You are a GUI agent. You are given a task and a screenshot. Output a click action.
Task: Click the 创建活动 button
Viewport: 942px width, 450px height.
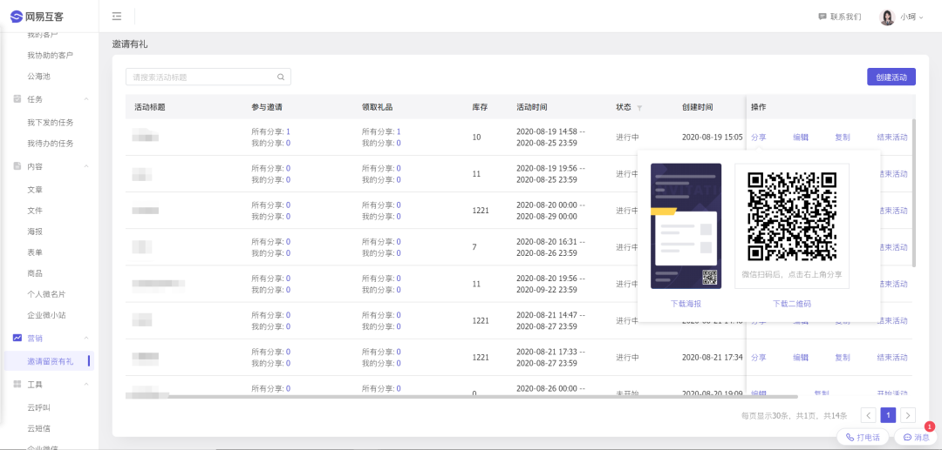891,77
